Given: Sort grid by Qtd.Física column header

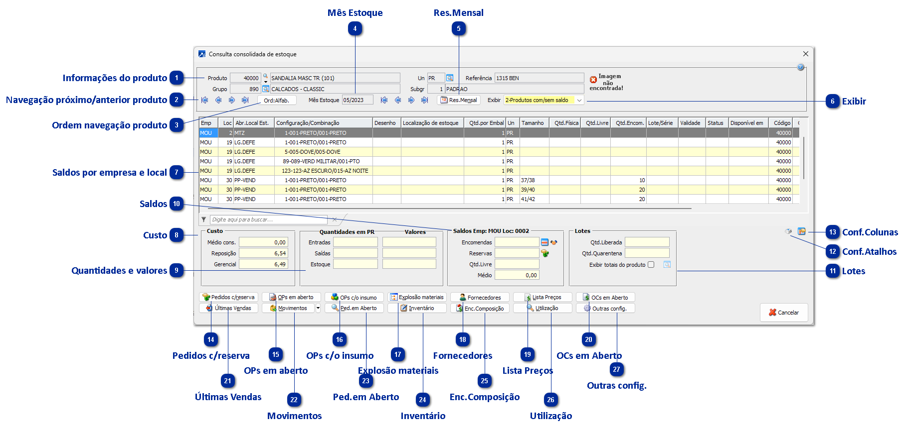Looking at the screenshot, I should (x=566, y=123).
